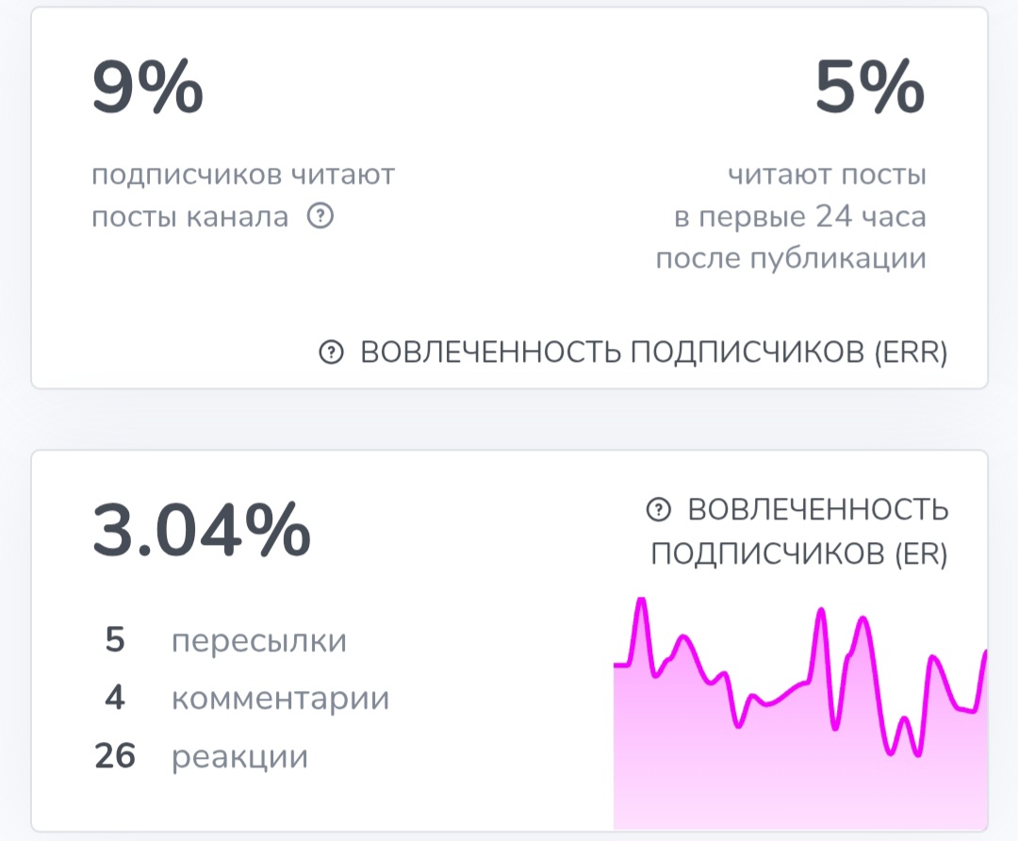Click the number 4 next to комментарии
The height and width of the screenshot is (841, 1018).
(115, 699)
